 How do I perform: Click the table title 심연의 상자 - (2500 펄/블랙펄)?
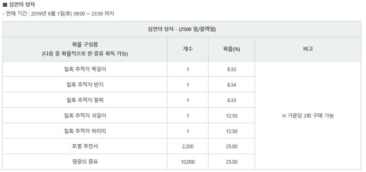tap(182, 30)
